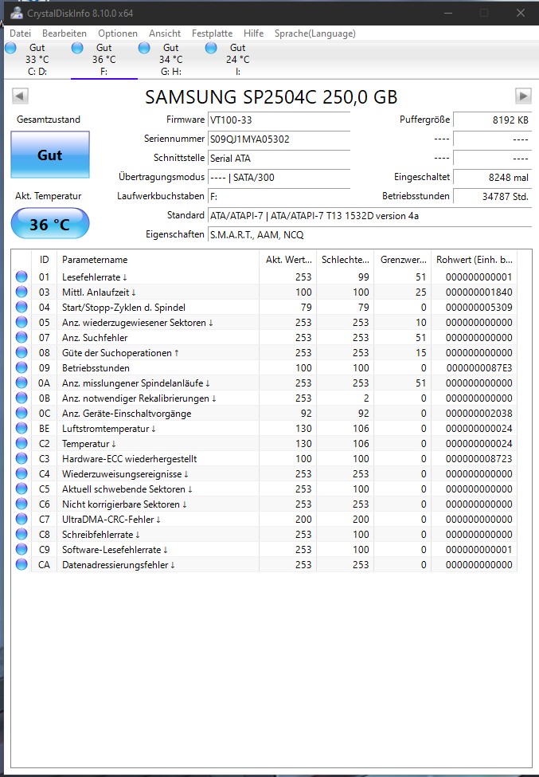Click status orb for Wiederzuweisungsereignisse
Image resolution: width=539 pixels, height=777 pixels.
(x=21, y=473)
